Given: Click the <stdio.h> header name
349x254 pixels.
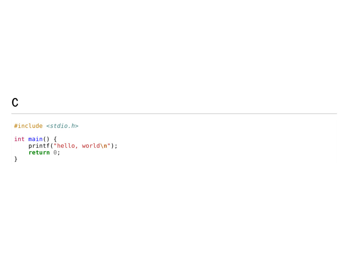Looking at the screenshot, I should pyautogui.click(x=62, y=126).
